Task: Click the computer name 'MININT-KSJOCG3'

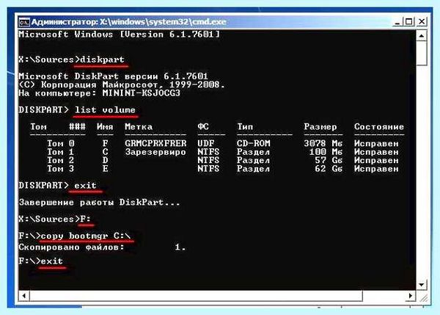Action: 141,93
